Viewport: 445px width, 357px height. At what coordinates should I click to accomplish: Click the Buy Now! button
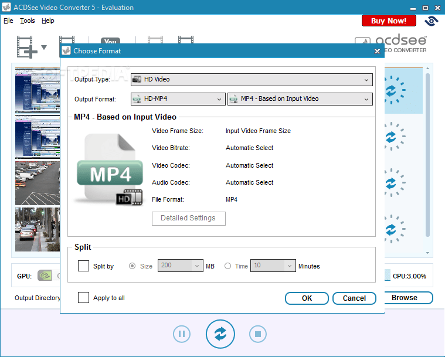[x=389, y=21]
